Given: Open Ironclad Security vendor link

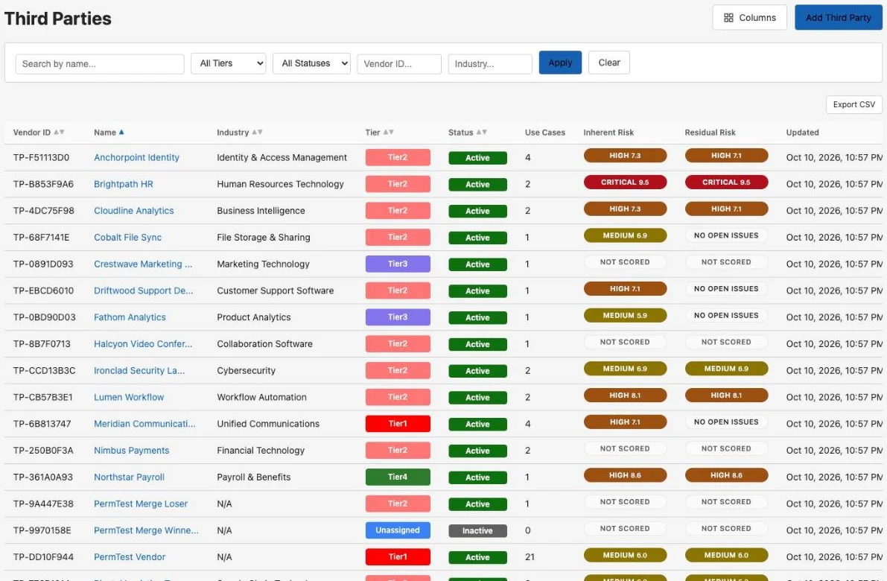Looking at the screenshot, I should point(139,370).
